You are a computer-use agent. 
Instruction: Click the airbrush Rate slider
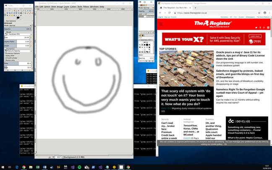pyautogui.click(x=18, y=63)
